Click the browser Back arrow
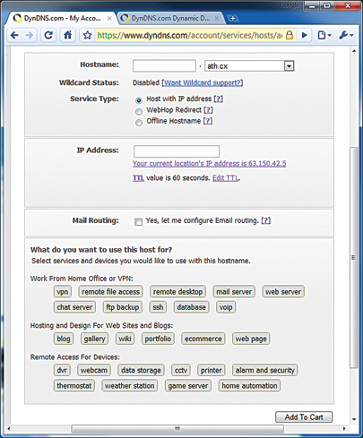 [x=14, y=36]
